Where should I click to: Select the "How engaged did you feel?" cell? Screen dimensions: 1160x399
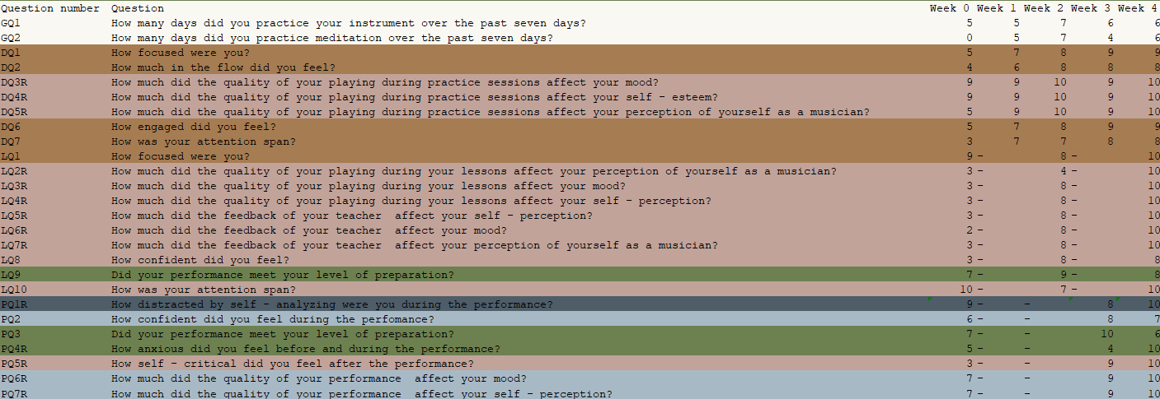194,127
